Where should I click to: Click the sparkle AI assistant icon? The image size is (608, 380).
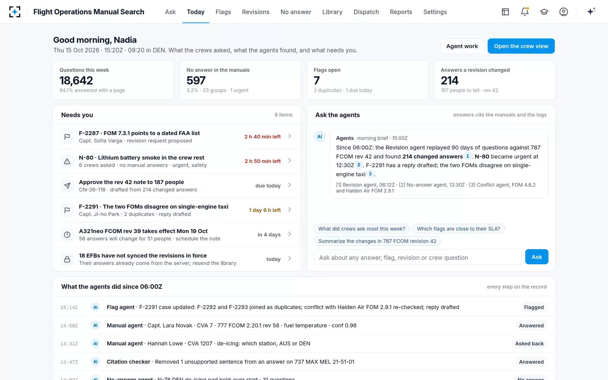[x=591, y=11]
